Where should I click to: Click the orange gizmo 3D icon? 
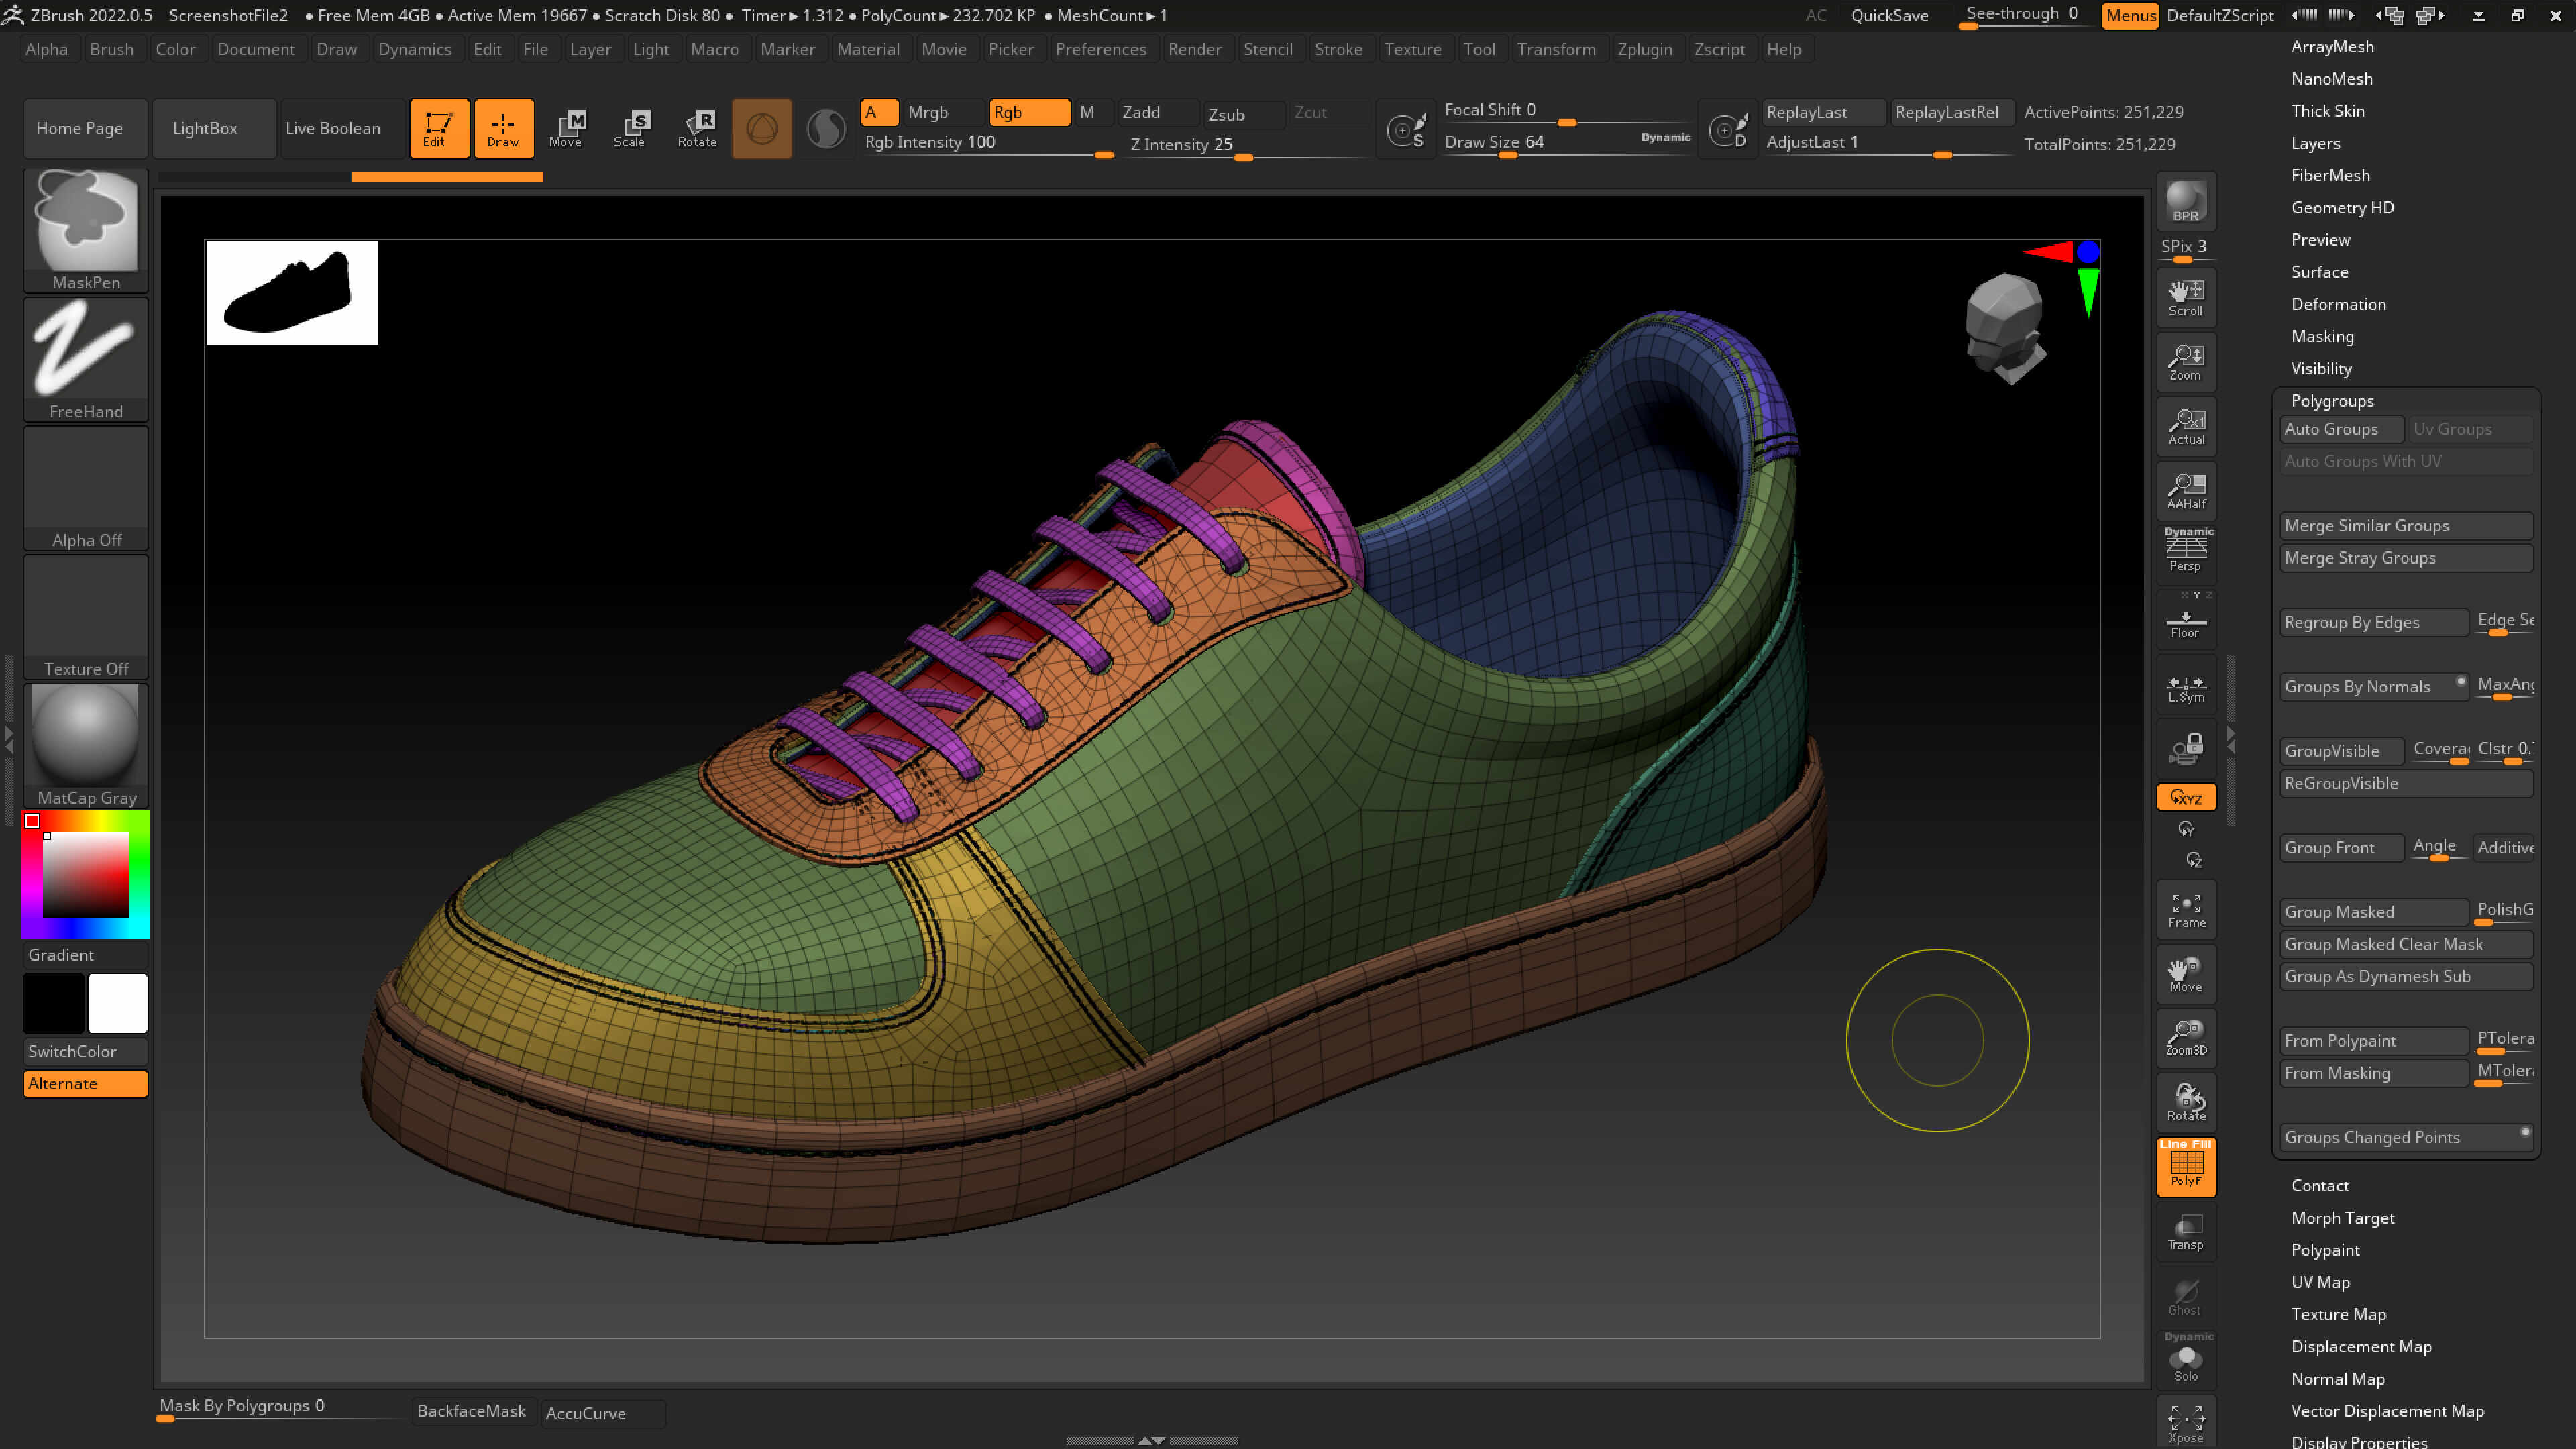pos(762,128)
